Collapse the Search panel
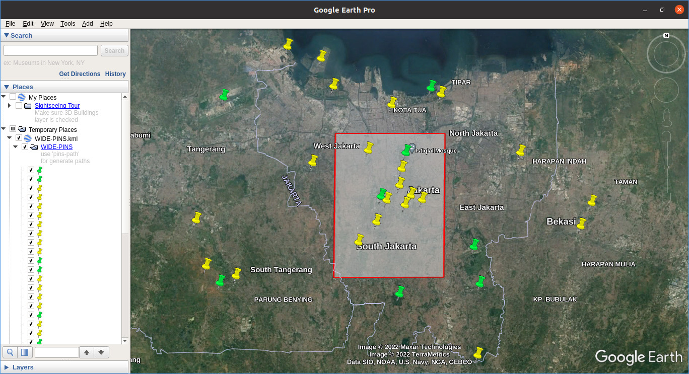Viewport: 689px width, 374px height. (x=6, y=35)
